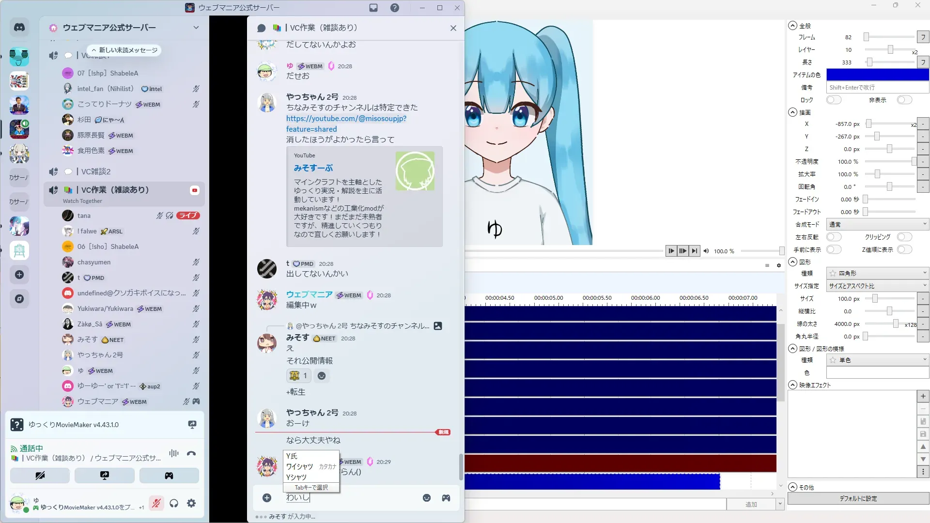Open the misosoupjp YouTube channel link
The image size is (930, 523).
[346, 119]
